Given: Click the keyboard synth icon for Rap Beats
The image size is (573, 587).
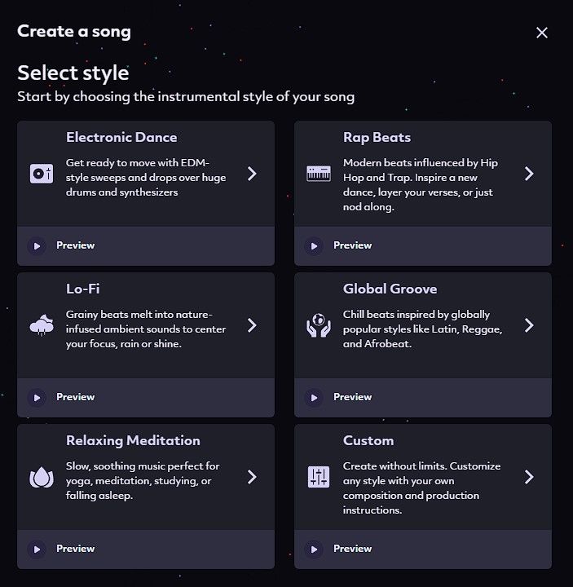Looking at the screenshot, I should click(x=319, y=174).
